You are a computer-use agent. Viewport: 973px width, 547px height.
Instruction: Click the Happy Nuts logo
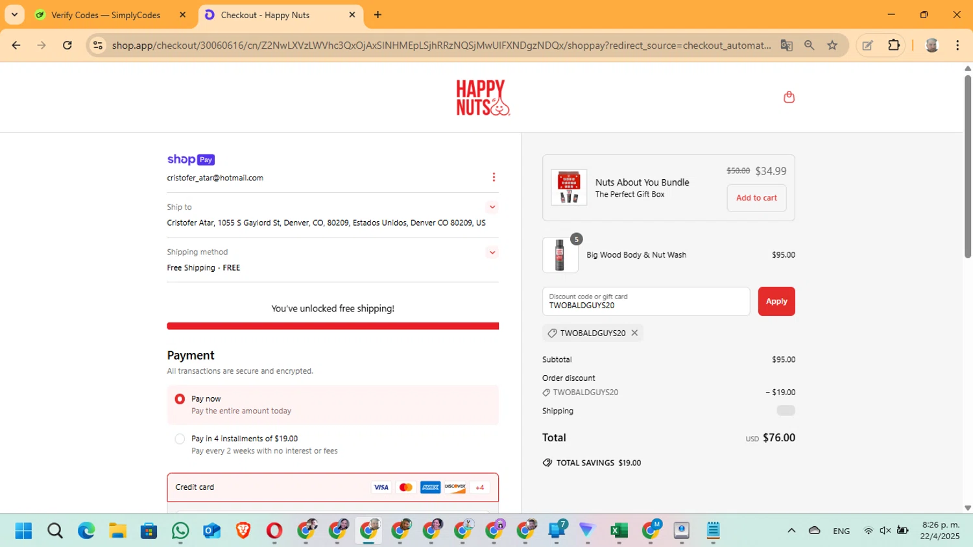[x=483, y=97]
